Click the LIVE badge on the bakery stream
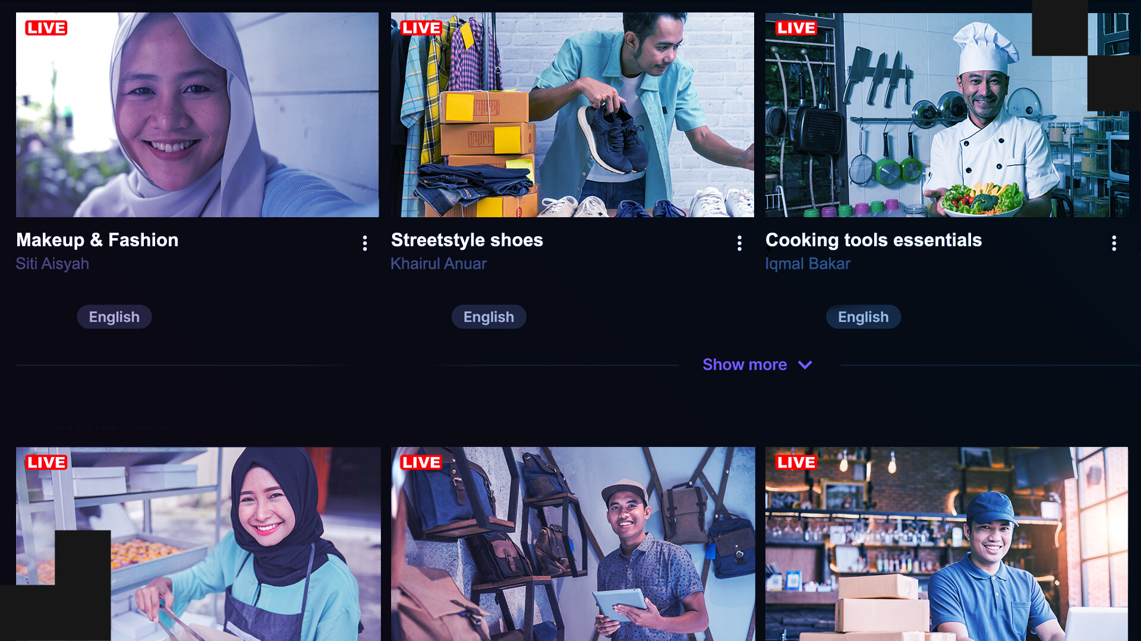The height and width of the screenshot is (641, 1141). pyautogui.click(x=48, y=462)
